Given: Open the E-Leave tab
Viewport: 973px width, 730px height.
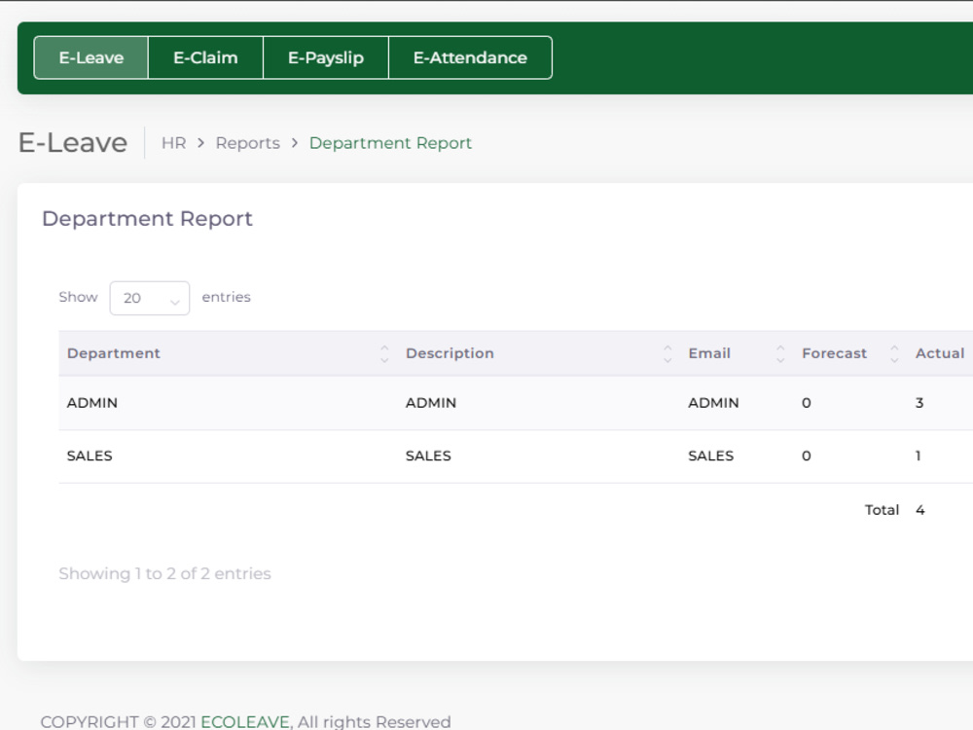Looking at the screenshot, I should coord(91,57).
